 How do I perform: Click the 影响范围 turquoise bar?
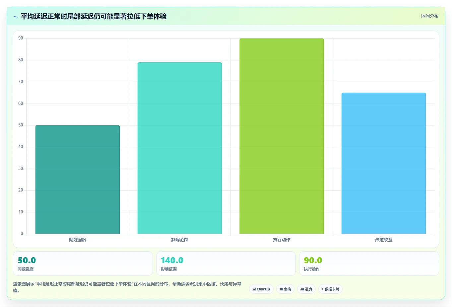180,148
